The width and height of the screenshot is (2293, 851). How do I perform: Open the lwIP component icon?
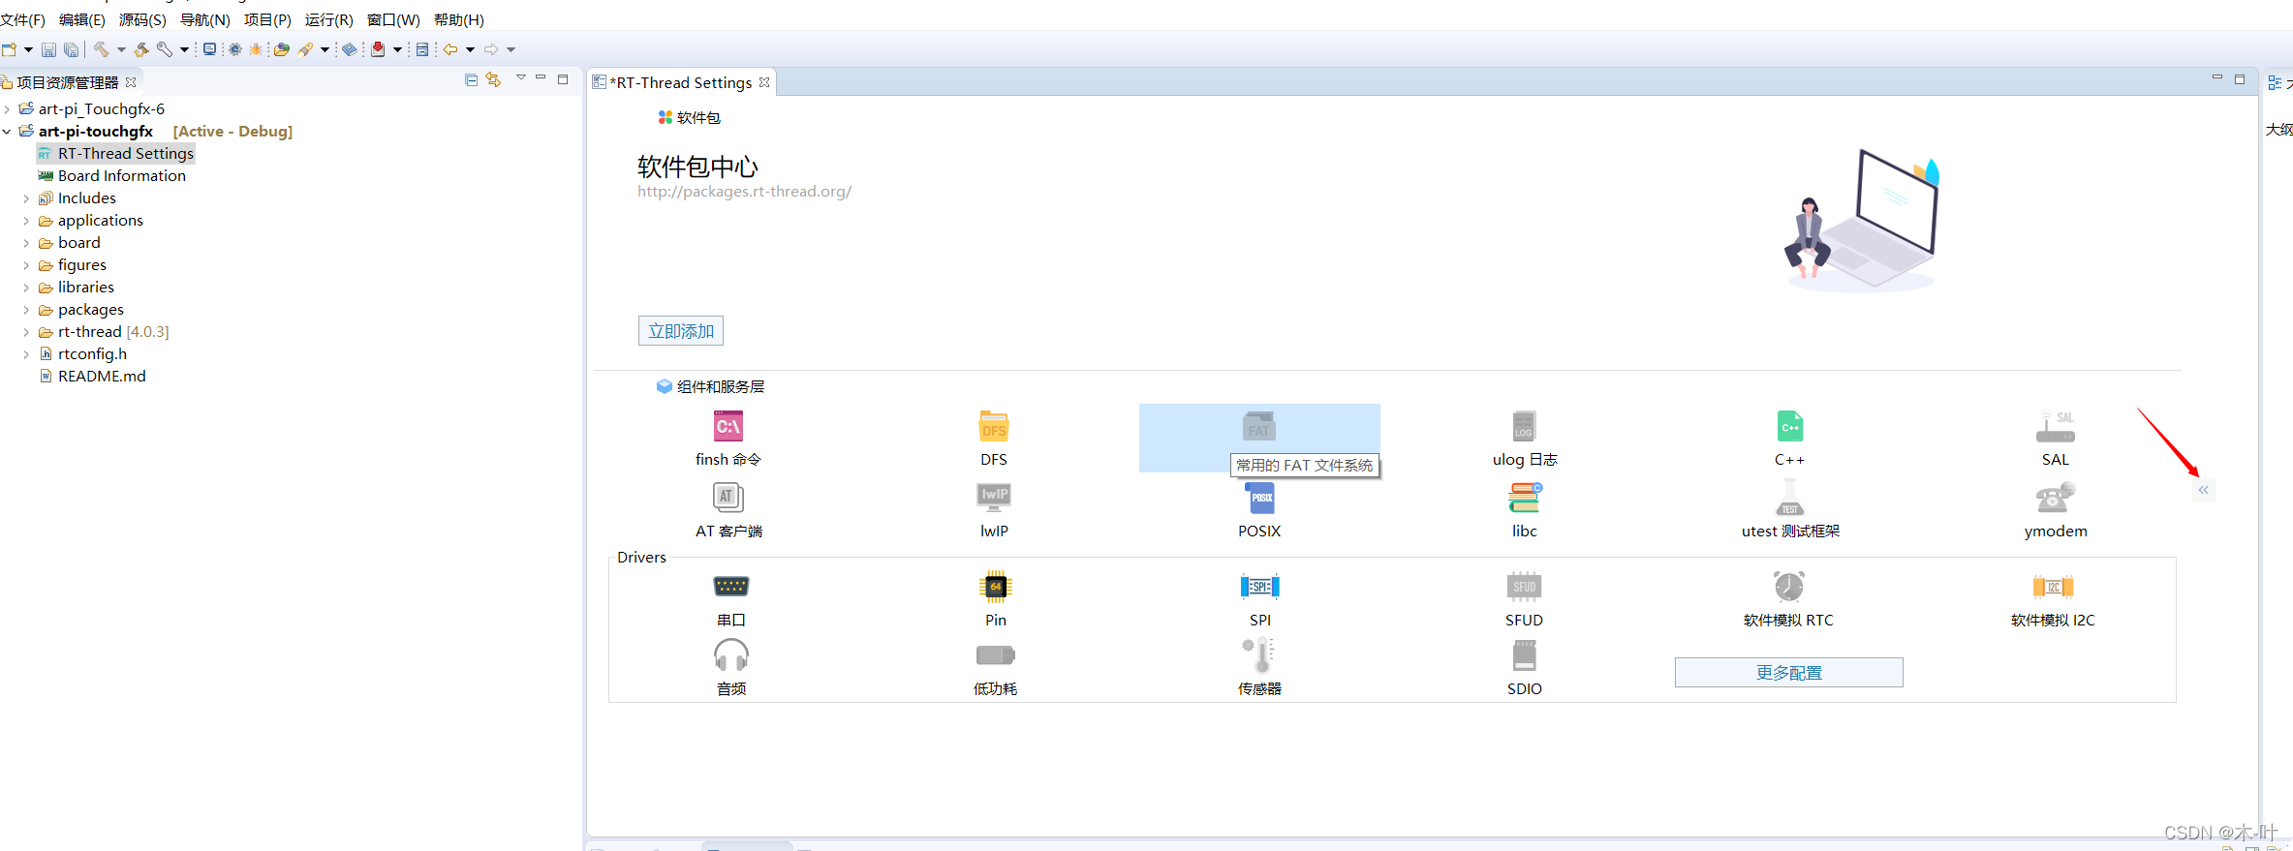[994, 498]
